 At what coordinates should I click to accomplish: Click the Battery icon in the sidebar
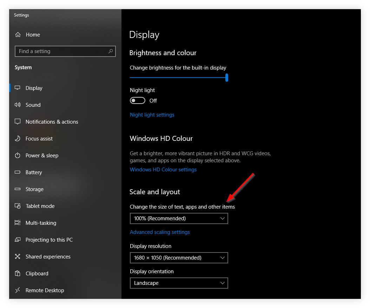[18, 172]
